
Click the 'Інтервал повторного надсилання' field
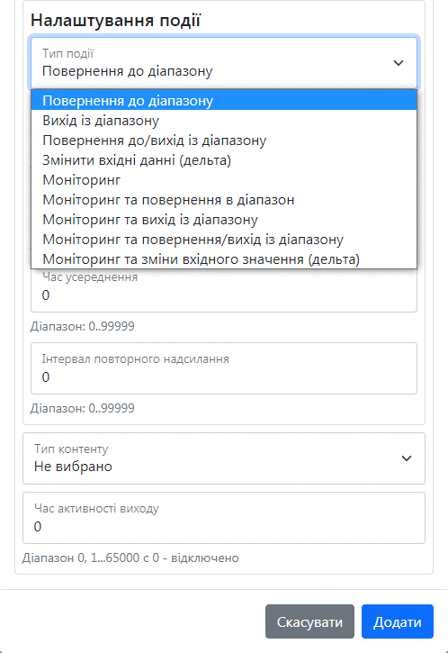pos(224,368)
